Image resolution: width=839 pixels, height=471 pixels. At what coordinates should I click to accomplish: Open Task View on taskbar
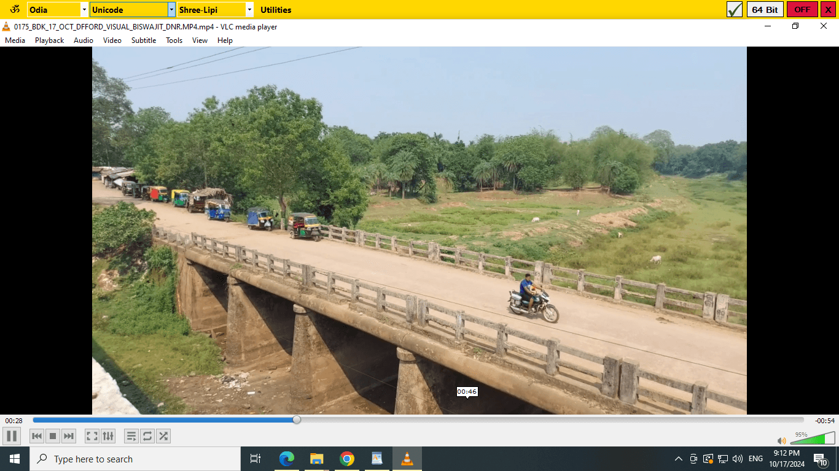click(256, 459)
